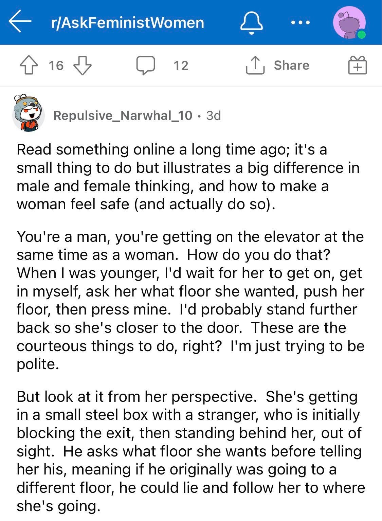Tap the paragraph beginning "You're a man"
Screen dimensions: 382x521
[190, 300]
